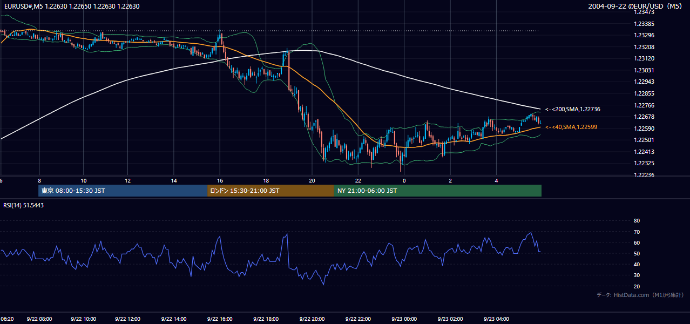Click the bottom time label 9/23 00:00
The height and width of the screenshot is (324, 690).
point(404,319)
